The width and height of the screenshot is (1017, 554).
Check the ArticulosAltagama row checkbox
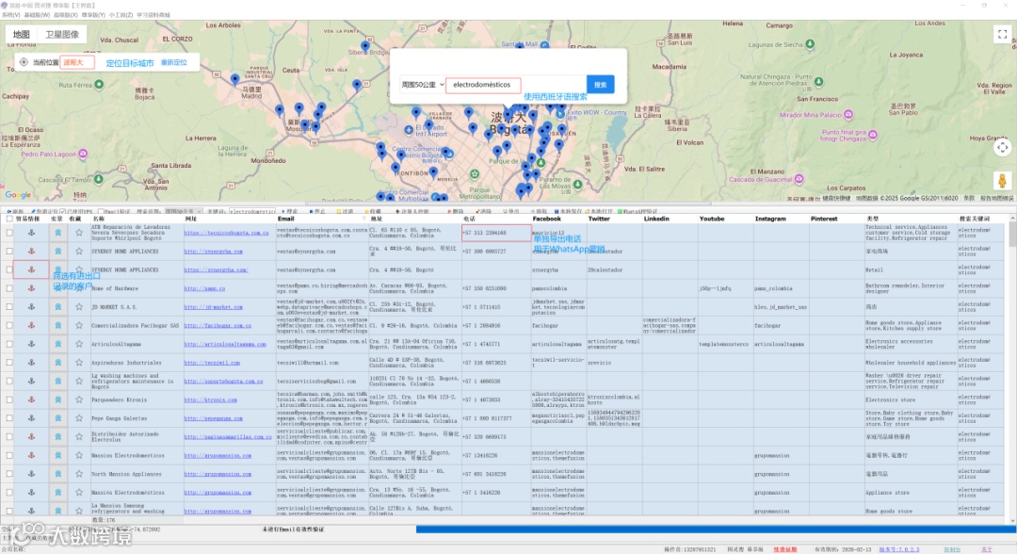(x=9, y=344)
